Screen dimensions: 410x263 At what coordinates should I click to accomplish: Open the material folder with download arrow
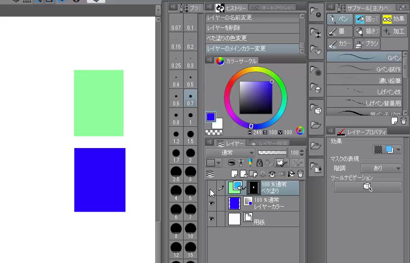coord(316,167)
